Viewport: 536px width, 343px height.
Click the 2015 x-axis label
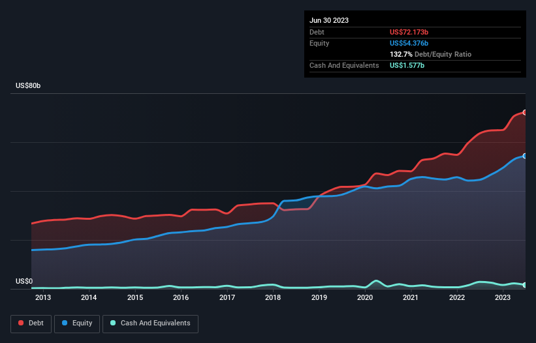click(135, 297)
